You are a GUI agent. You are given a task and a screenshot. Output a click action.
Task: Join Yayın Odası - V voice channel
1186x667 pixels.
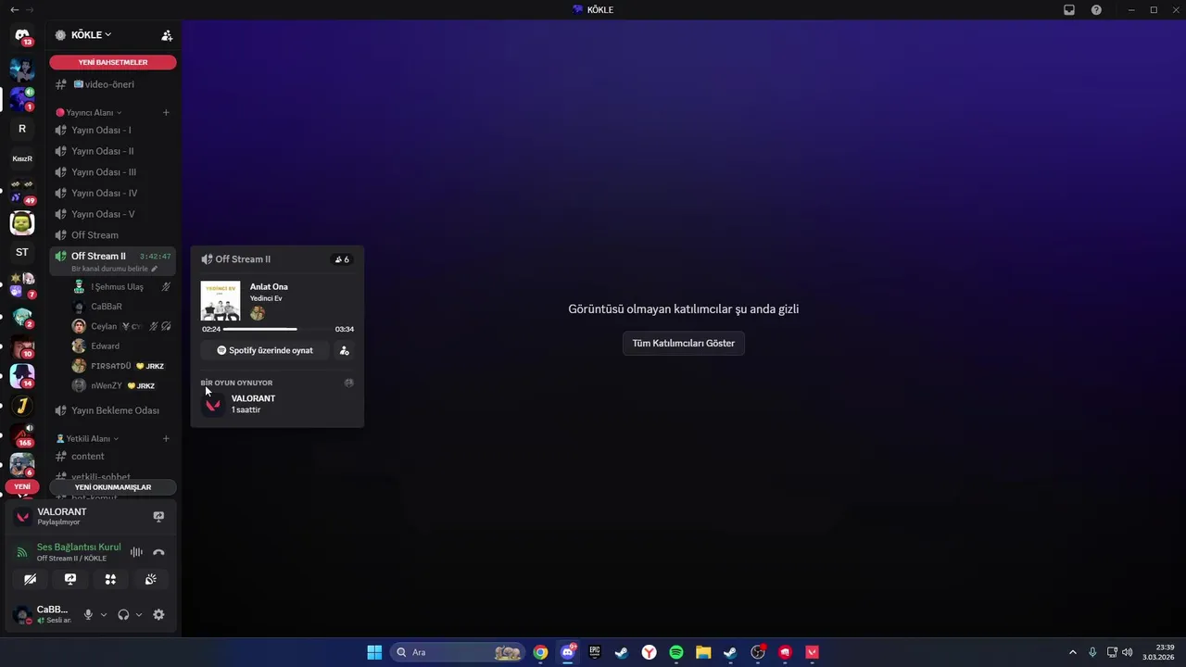coord(112,214)
